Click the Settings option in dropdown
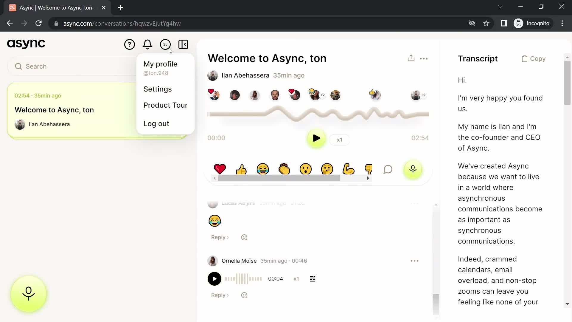 158,89
